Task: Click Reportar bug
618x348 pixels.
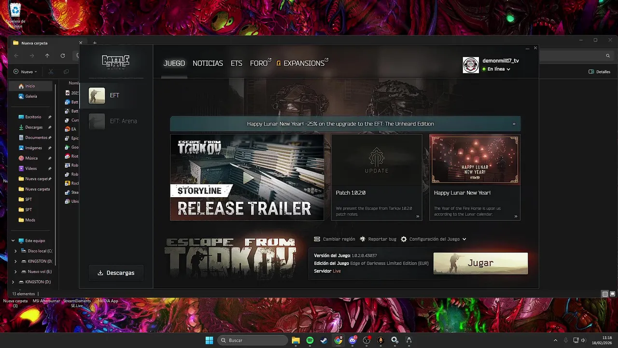Action: [x=378, y=239]
